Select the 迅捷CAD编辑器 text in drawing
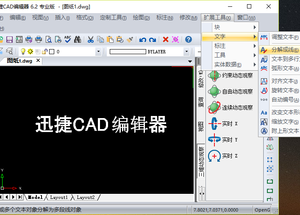 pyautogui.click(x=101, y=124)
